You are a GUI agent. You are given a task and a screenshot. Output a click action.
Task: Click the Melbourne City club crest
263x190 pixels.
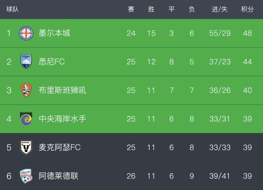(x=26, y=33)
